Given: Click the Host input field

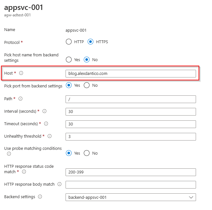Looking at the screenshot, I should point(130,74).
